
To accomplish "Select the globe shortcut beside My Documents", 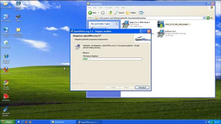I will click(18, 6).
